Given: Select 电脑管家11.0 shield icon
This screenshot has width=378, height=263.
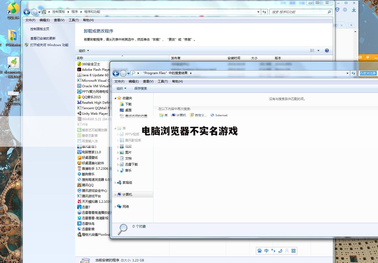Looking at the screenshot, I should pos(79,152).
